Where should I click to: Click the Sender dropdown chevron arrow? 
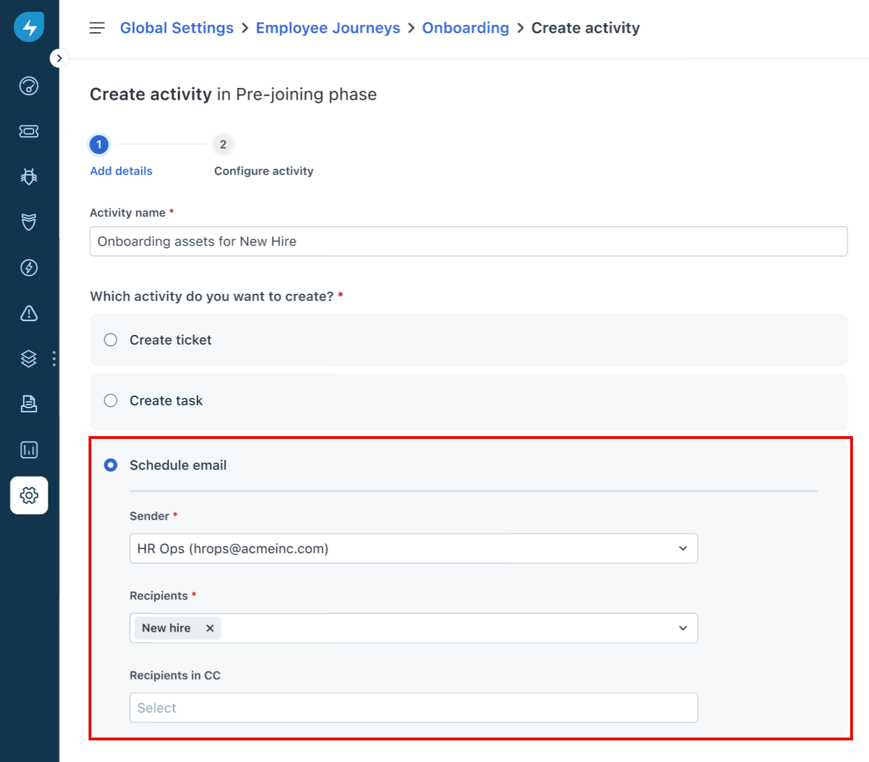683,548
